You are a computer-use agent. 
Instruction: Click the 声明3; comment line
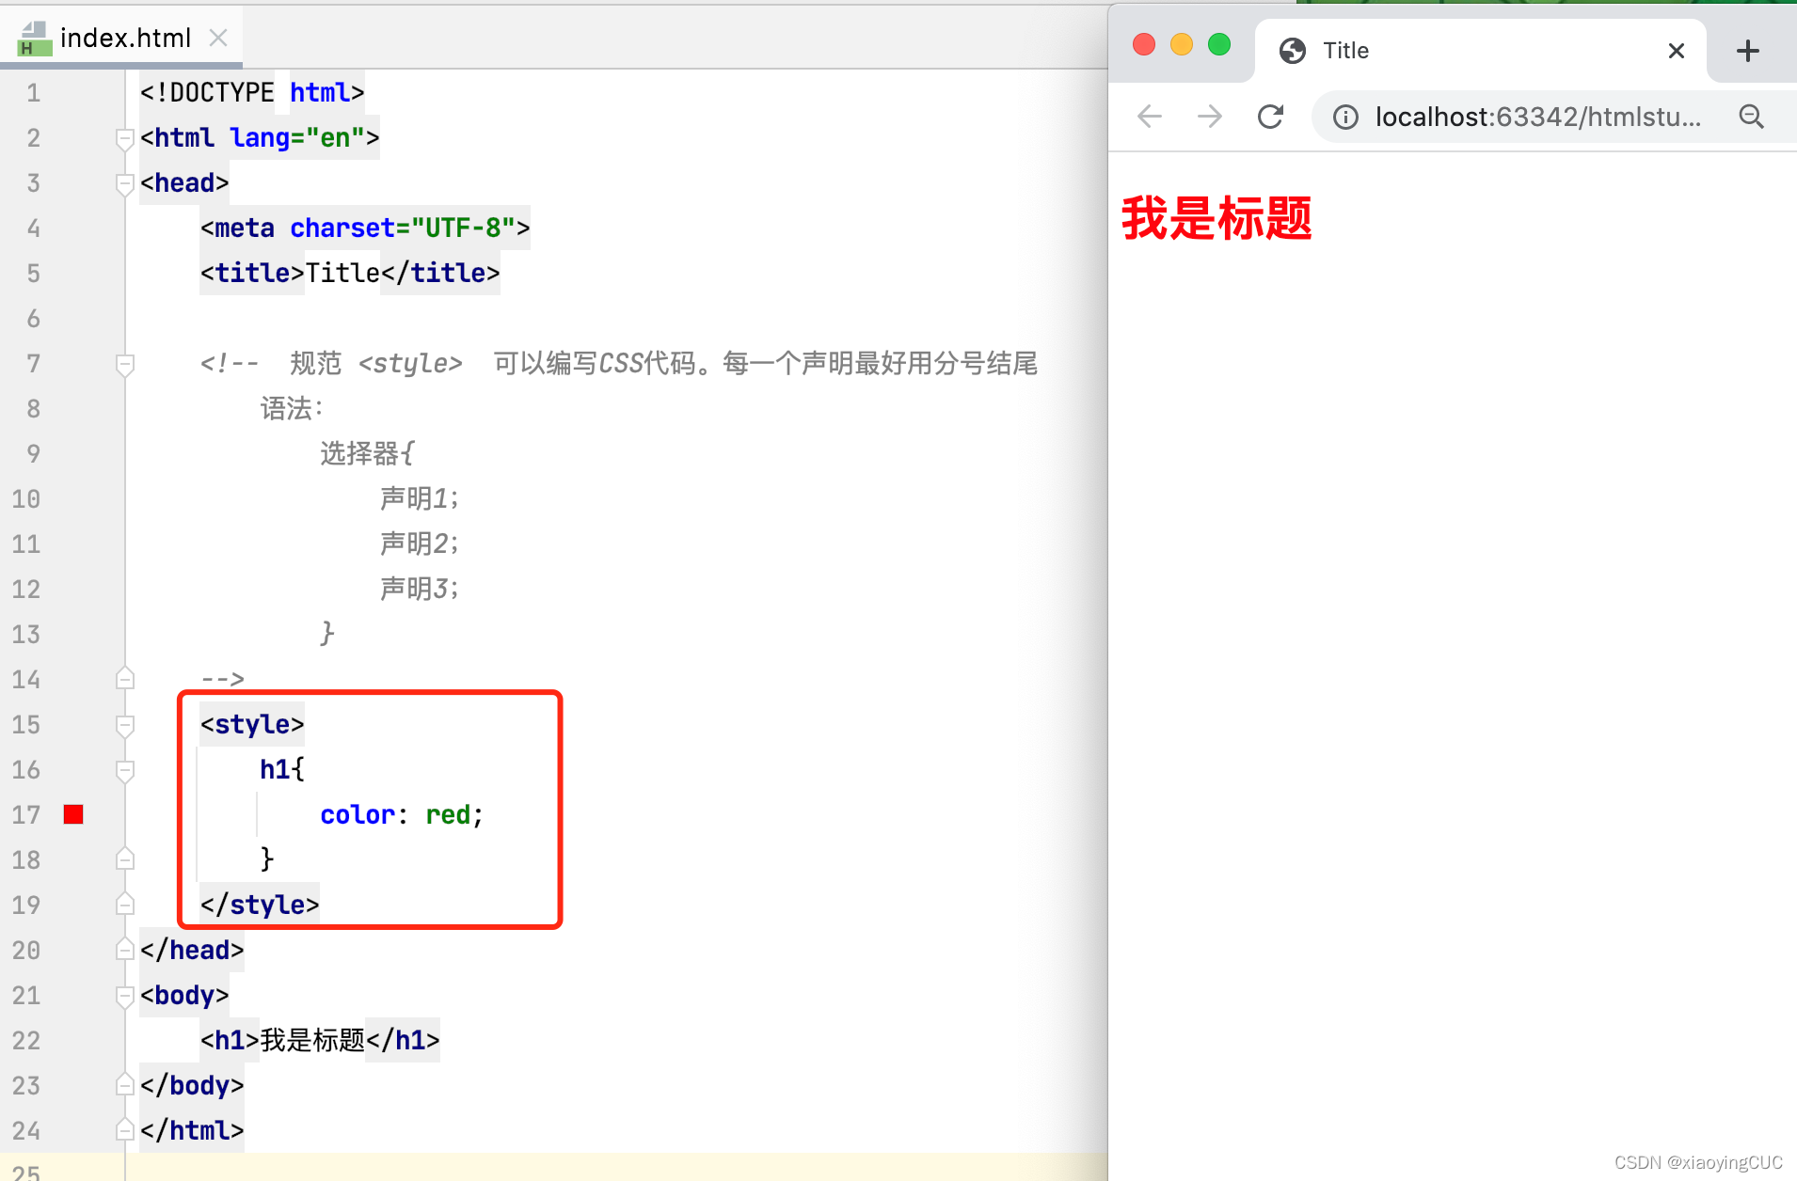click(419, 589)
